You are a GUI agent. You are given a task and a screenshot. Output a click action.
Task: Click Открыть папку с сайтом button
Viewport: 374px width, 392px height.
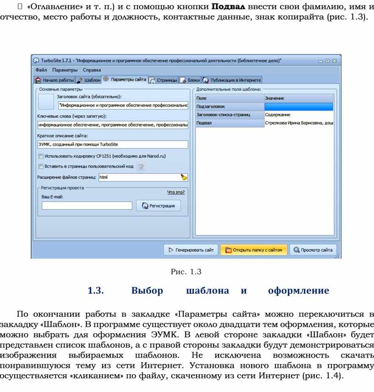coord(254,250)
